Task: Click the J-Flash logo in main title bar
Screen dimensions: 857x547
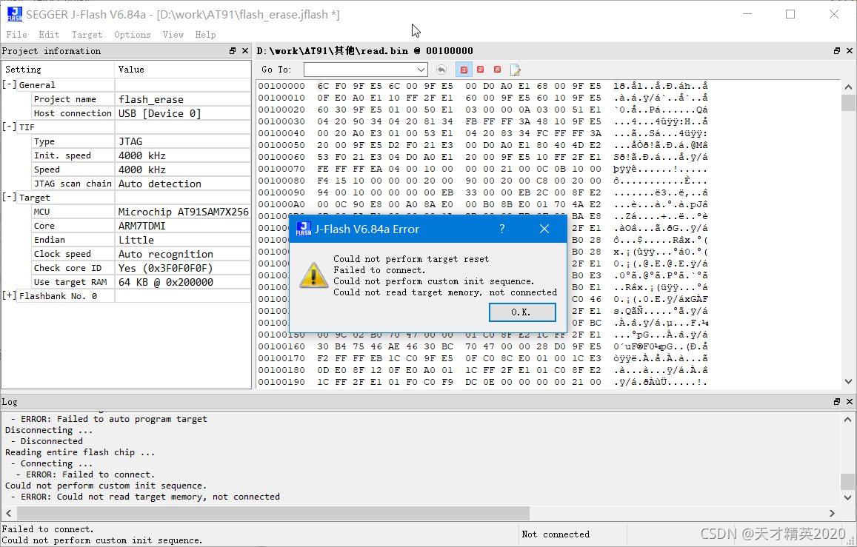Action: (x=15, y=14)
